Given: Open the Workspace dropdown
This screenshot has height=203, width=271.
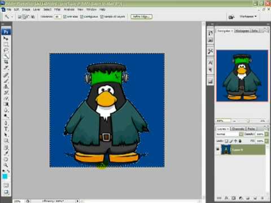Looking at the screenshot, I should click(248, 16).
